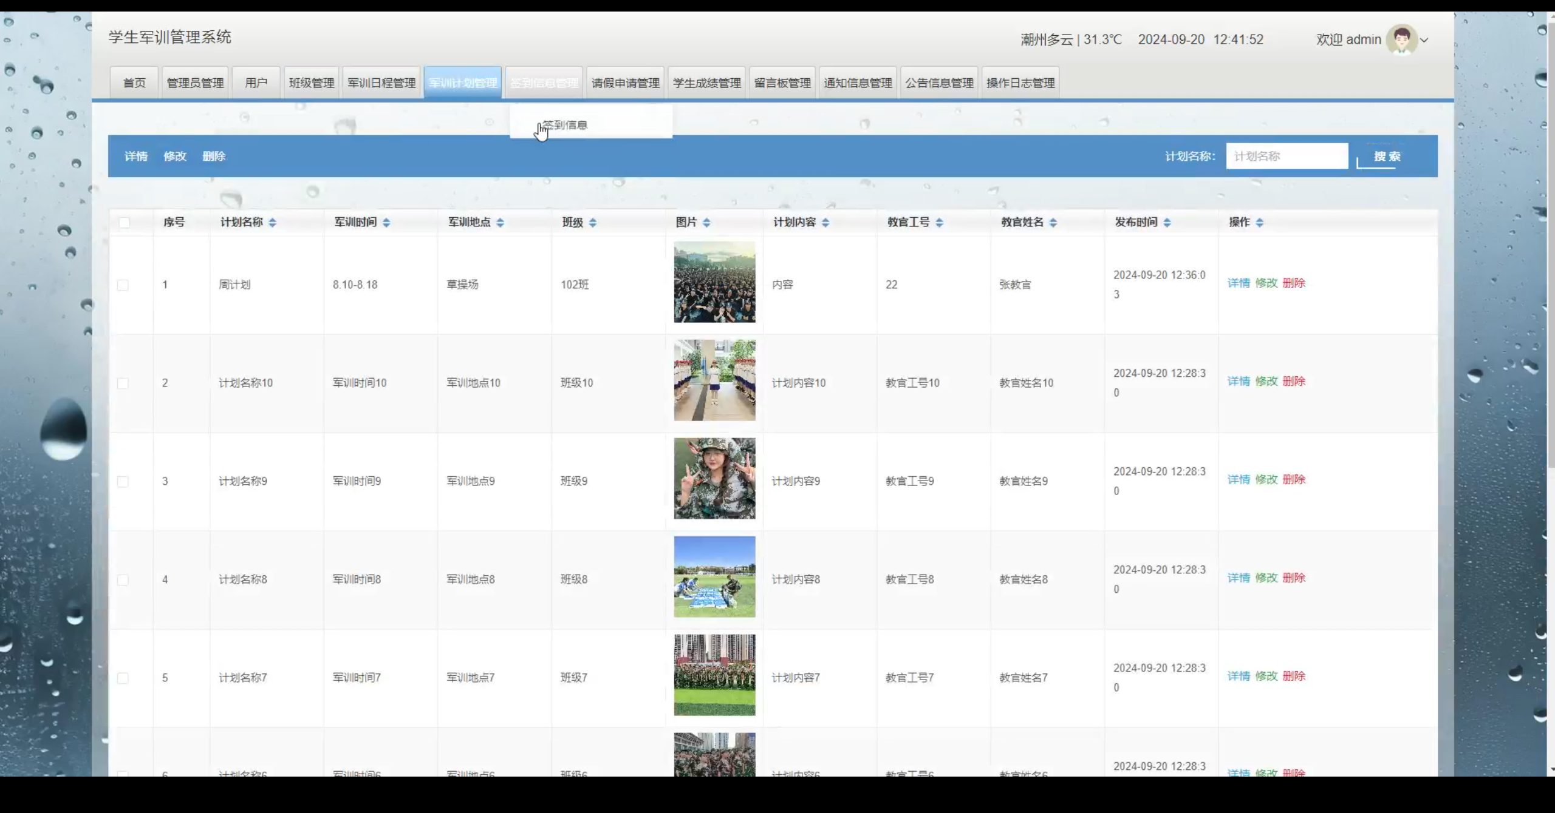The width and height of the screenshot is (1555, 813).
Task: Tick checkbox for row 周计划
Action: click(x=123, y=285)
